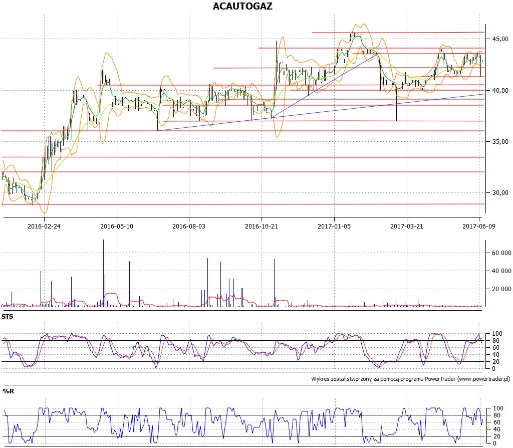Select the 100 label on STS axis
This screenshot has width=513, height=448.
point(497,334)
